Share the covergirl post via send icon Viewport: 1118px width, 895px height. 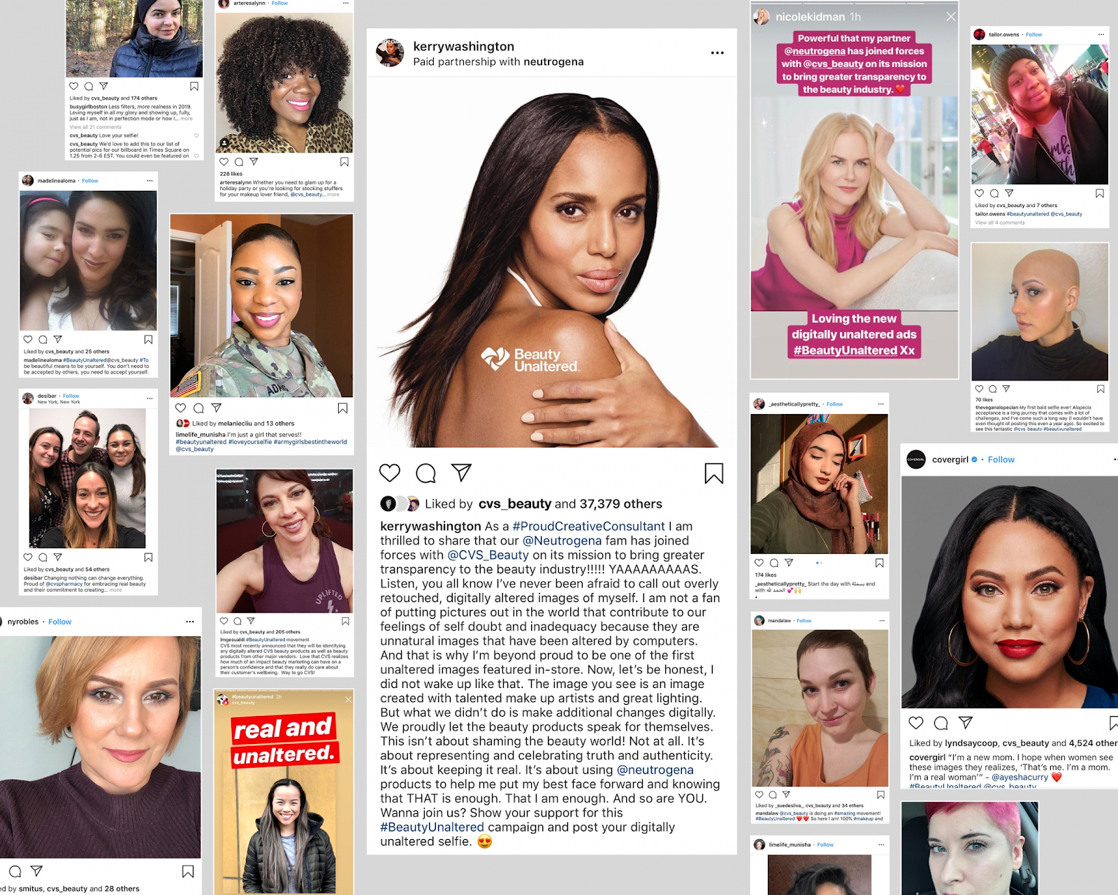(966, 722)
